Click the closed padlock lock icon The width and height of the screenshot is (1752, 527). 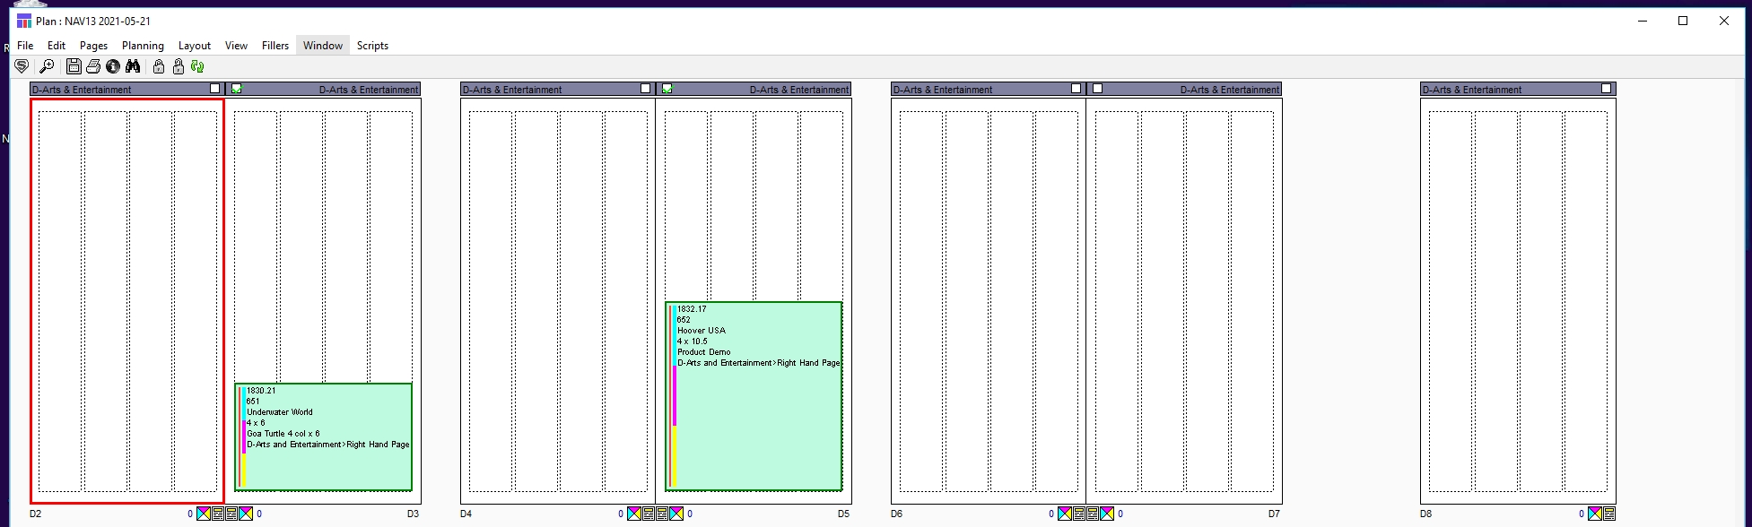pyautogui.click(x=159, y=66)
